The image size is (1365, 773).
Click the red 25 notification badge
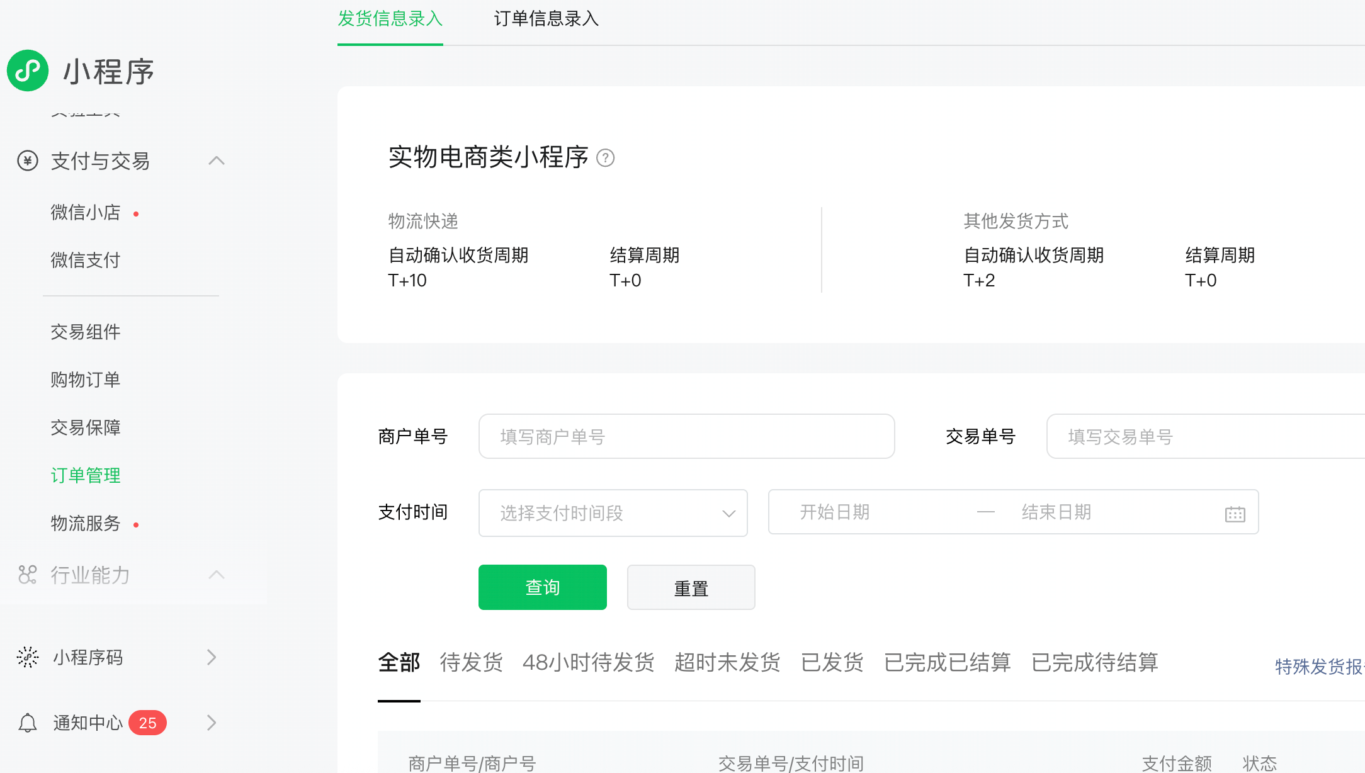(147, 723)
